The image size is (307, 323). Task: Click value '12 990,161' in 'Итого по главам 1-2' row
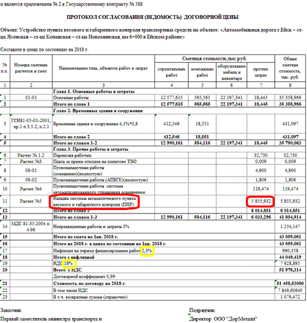[x=171, y=143]
